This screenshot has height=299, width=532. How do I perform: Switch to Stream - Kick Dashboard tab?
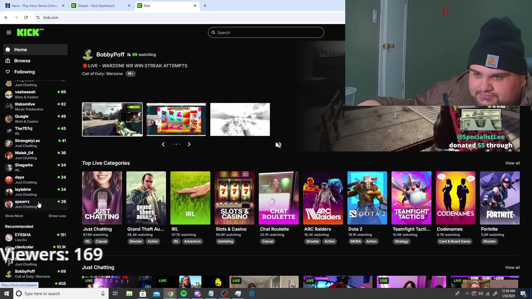point(101,6)
